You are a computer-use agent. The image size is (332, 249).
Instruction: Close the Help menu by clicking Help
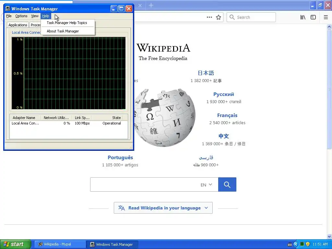pyautogui.click(x=45, y=16)
